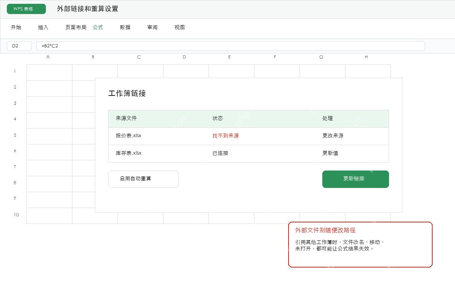Viewport: 455px width, 288px height.
Task: Select row 4 header
Action: 15,119
